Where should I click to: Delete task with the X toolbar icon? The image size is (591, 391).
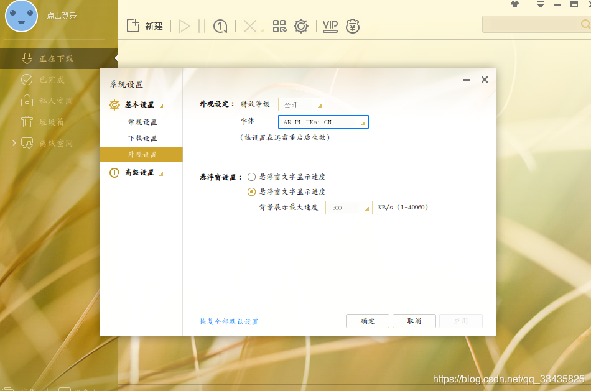pos(250,26)
